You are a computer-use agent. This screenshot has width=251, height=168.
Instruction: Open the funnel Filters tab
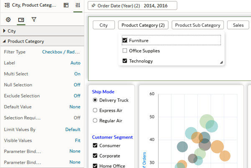34,20
